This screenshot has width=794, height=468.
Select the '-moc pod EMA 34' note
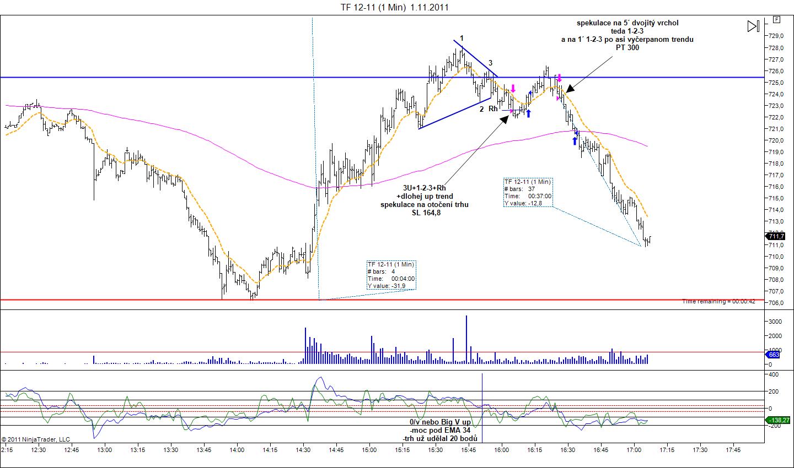pyautogui.click(x=440, y=430)
